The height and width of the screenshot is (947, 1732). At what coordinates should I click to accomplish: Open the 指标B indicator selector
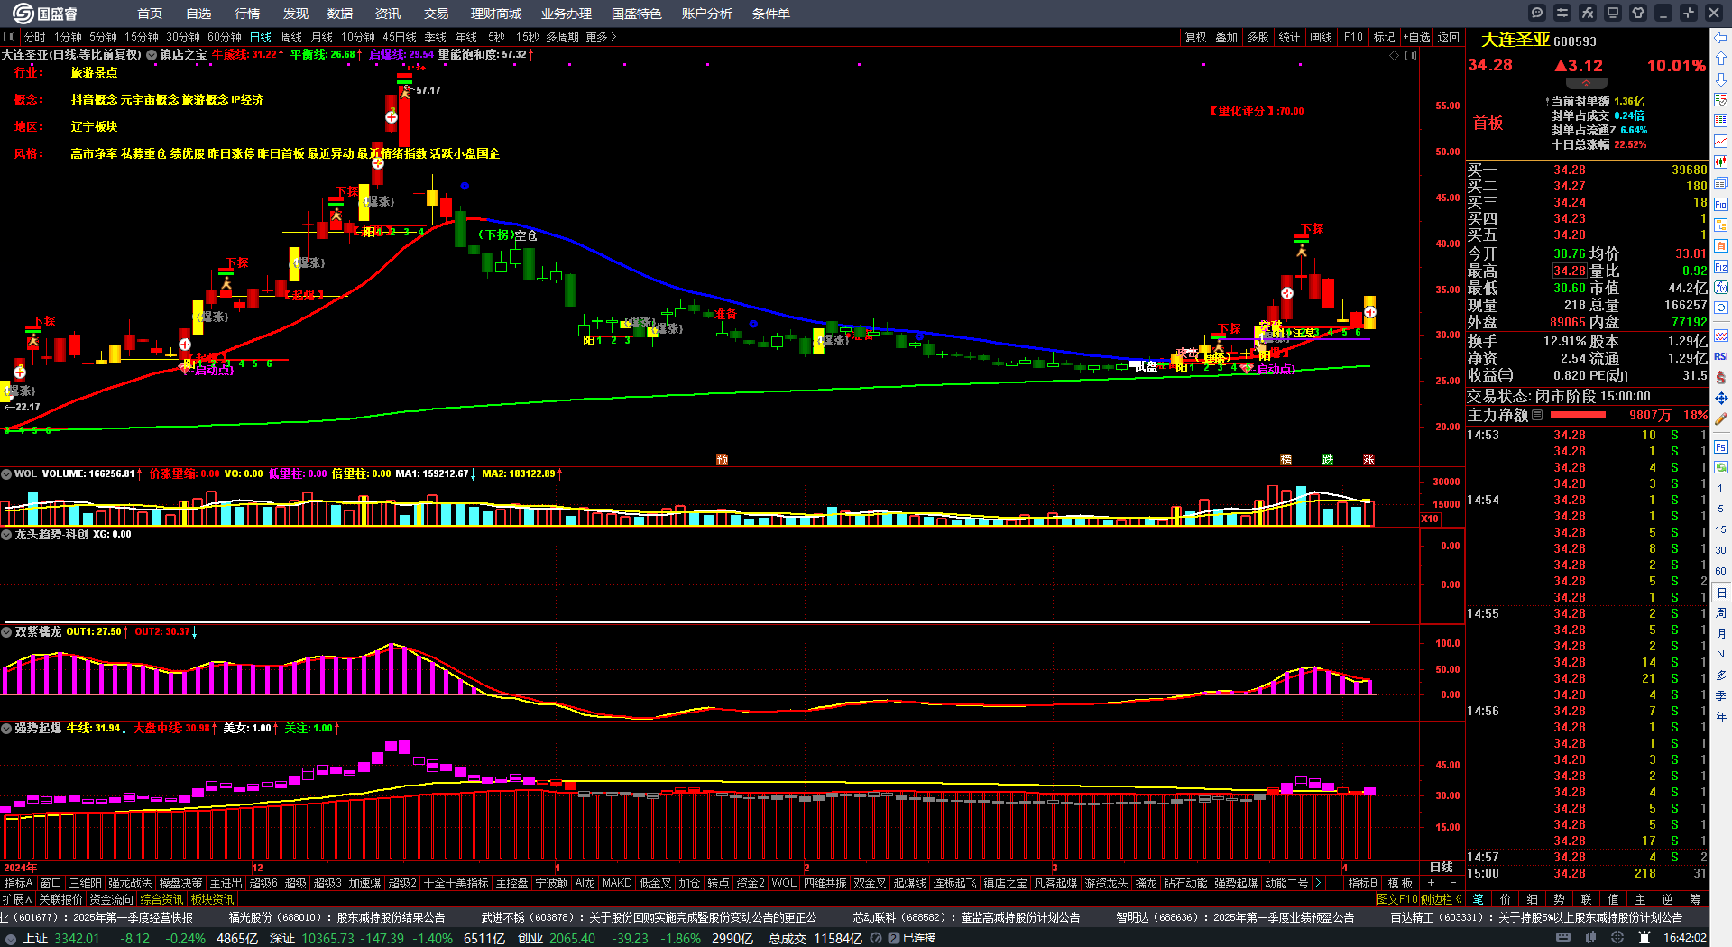pos(1362,883)
